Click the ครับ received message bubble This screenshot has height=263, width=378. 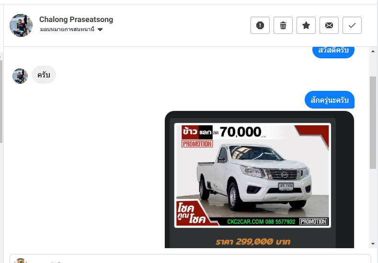[44, 75]
